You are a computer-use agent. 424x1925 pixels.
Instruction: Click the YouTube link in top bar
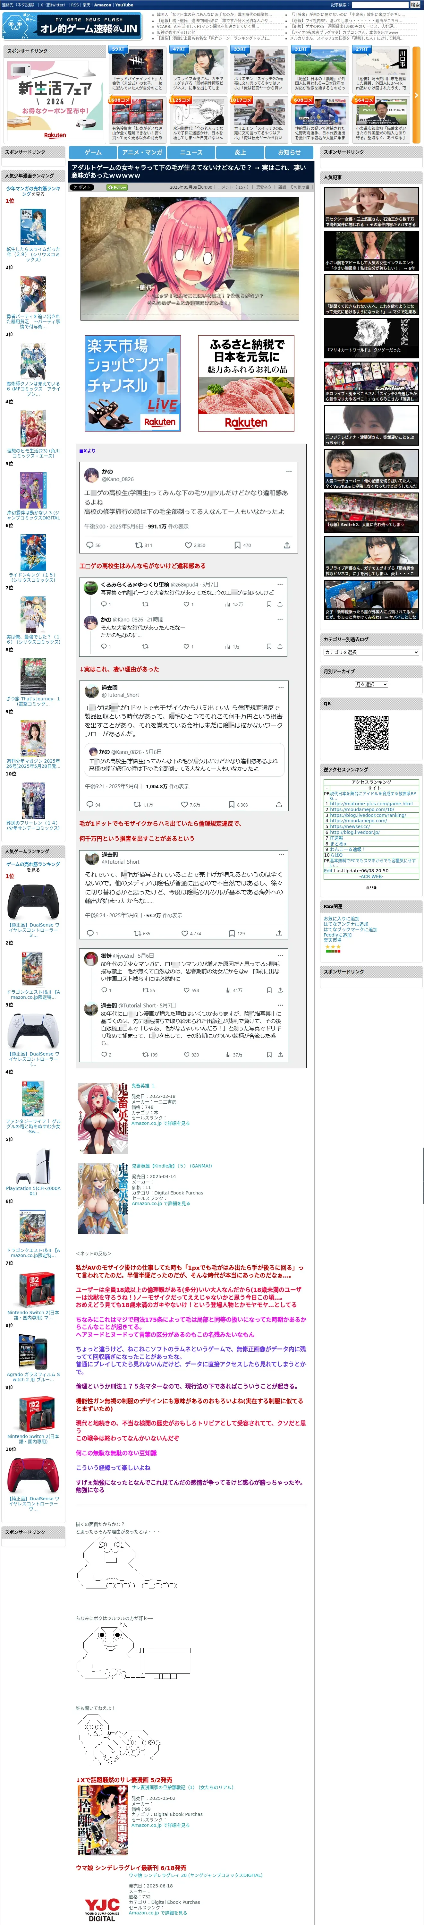coord(124,4)
